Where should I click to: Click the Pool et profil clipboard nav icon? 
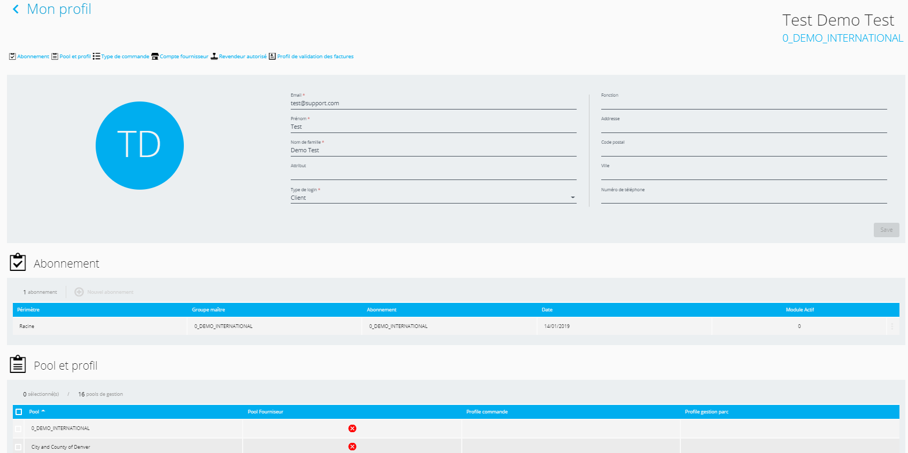click(55, 57)
